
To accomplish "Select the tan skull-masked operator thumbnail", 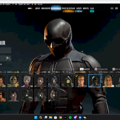I will [x=13, y=81].
